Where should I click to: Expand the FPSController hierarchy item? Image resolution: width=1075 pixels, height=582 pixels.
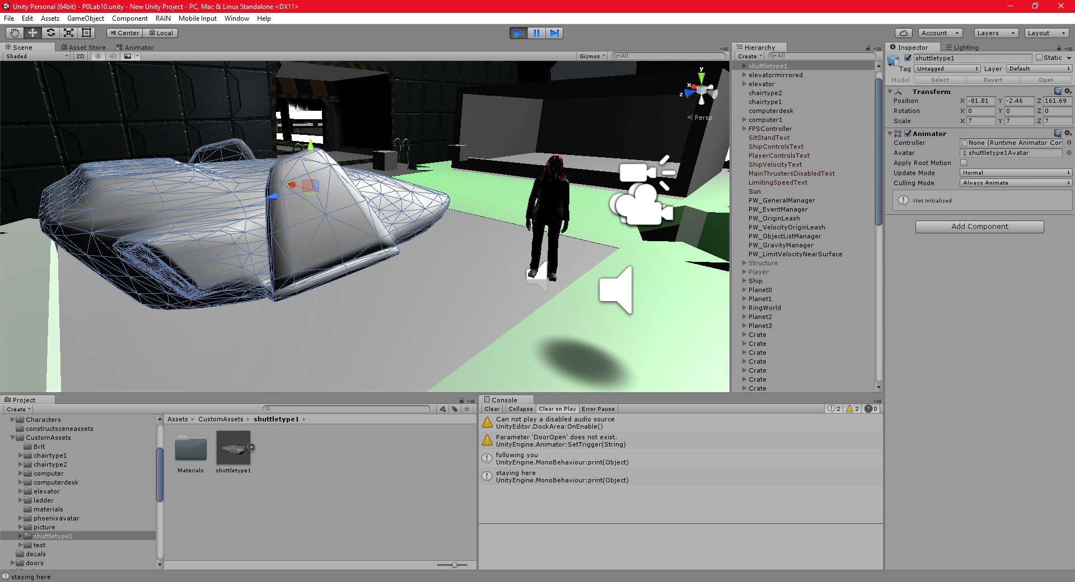point(744,129)
